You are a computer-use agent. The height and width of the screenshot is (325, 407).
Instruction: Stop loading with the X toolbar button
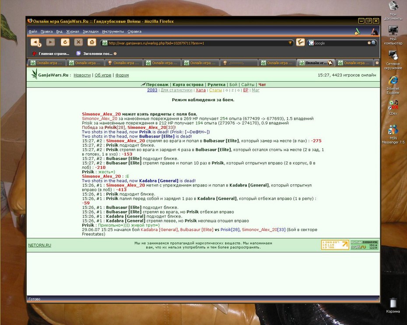pyautogui.click(x=78, y=42)
